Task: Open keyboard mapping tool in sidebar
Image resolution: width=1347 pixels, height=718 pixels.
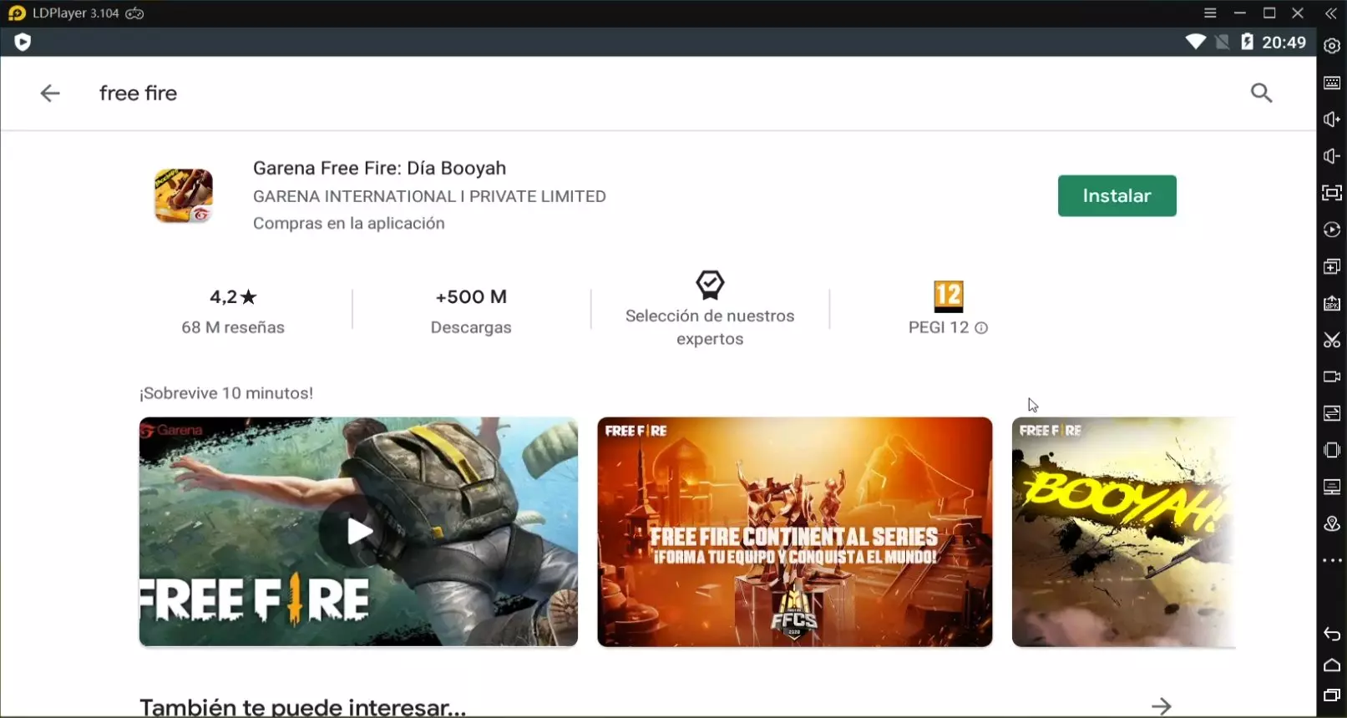Action: pyautogui.click(x=1332, y=83)
